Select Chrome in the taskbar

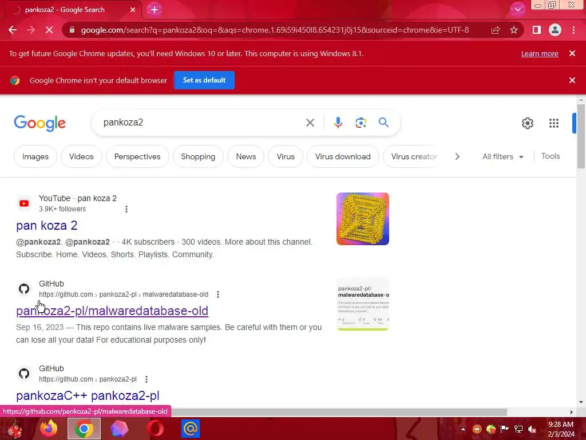[x=84, y=429]
